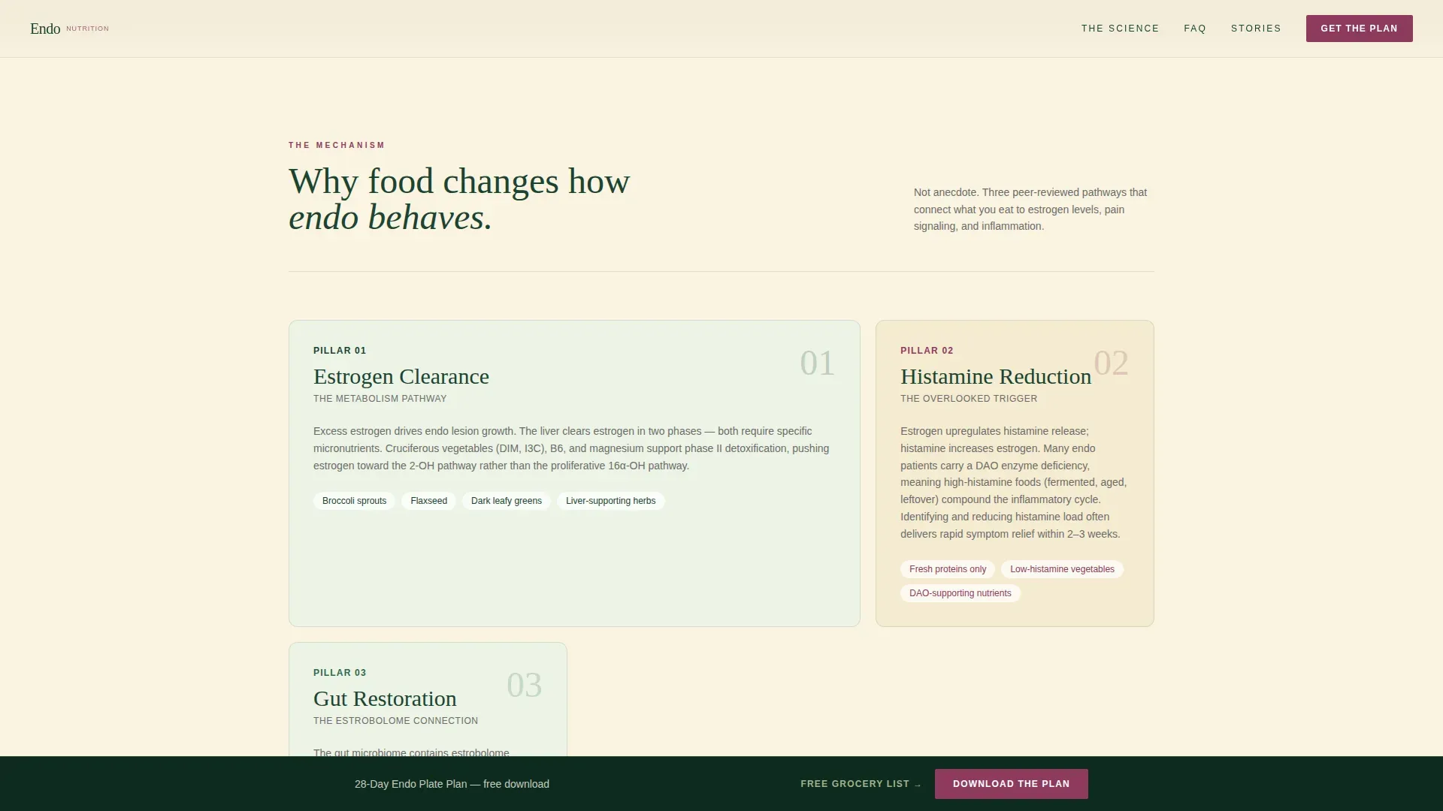Select the Dark leafy greens tag
The width and height of the screenshot is (1443, 811).
(506, 501)
